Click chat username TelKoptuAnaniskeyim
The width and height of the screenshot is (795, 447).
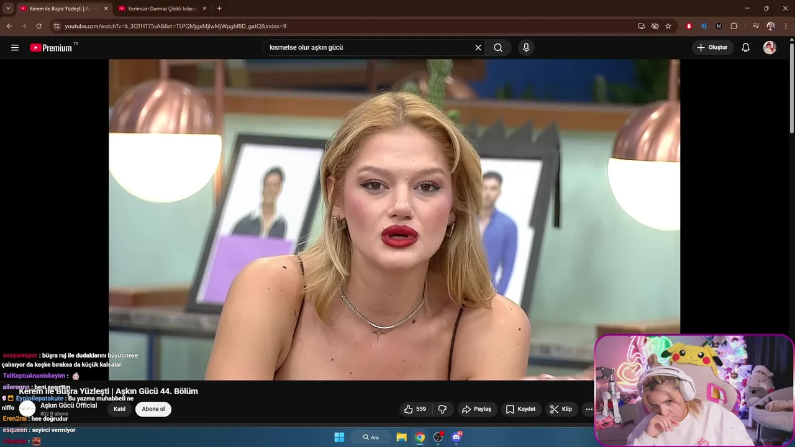(34, 376)
